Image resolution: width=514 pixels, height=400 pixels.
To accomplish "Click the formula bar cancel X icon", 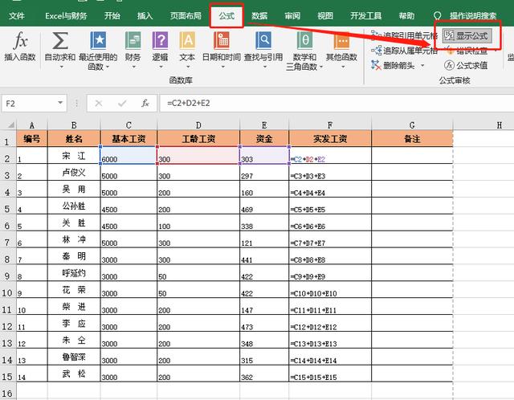I will [99, 104].
